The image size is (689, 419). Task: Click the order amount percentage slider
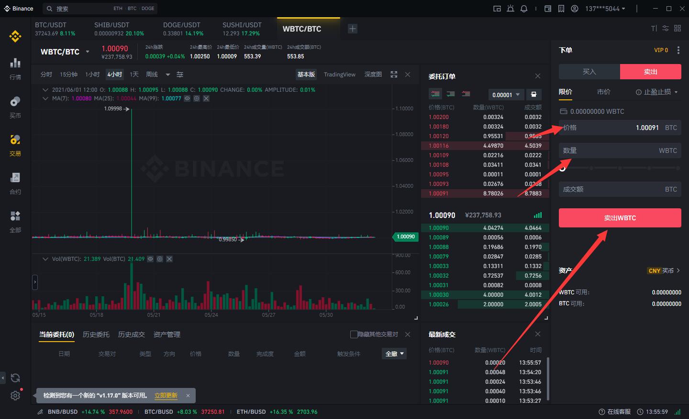[x=620, y=168]
